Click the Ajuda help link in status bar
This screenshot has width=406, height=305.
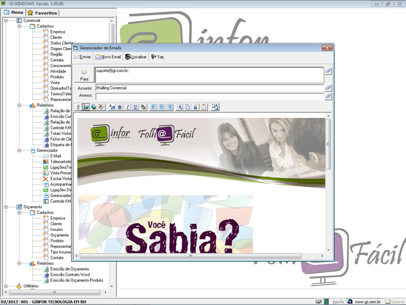[338, 302]
